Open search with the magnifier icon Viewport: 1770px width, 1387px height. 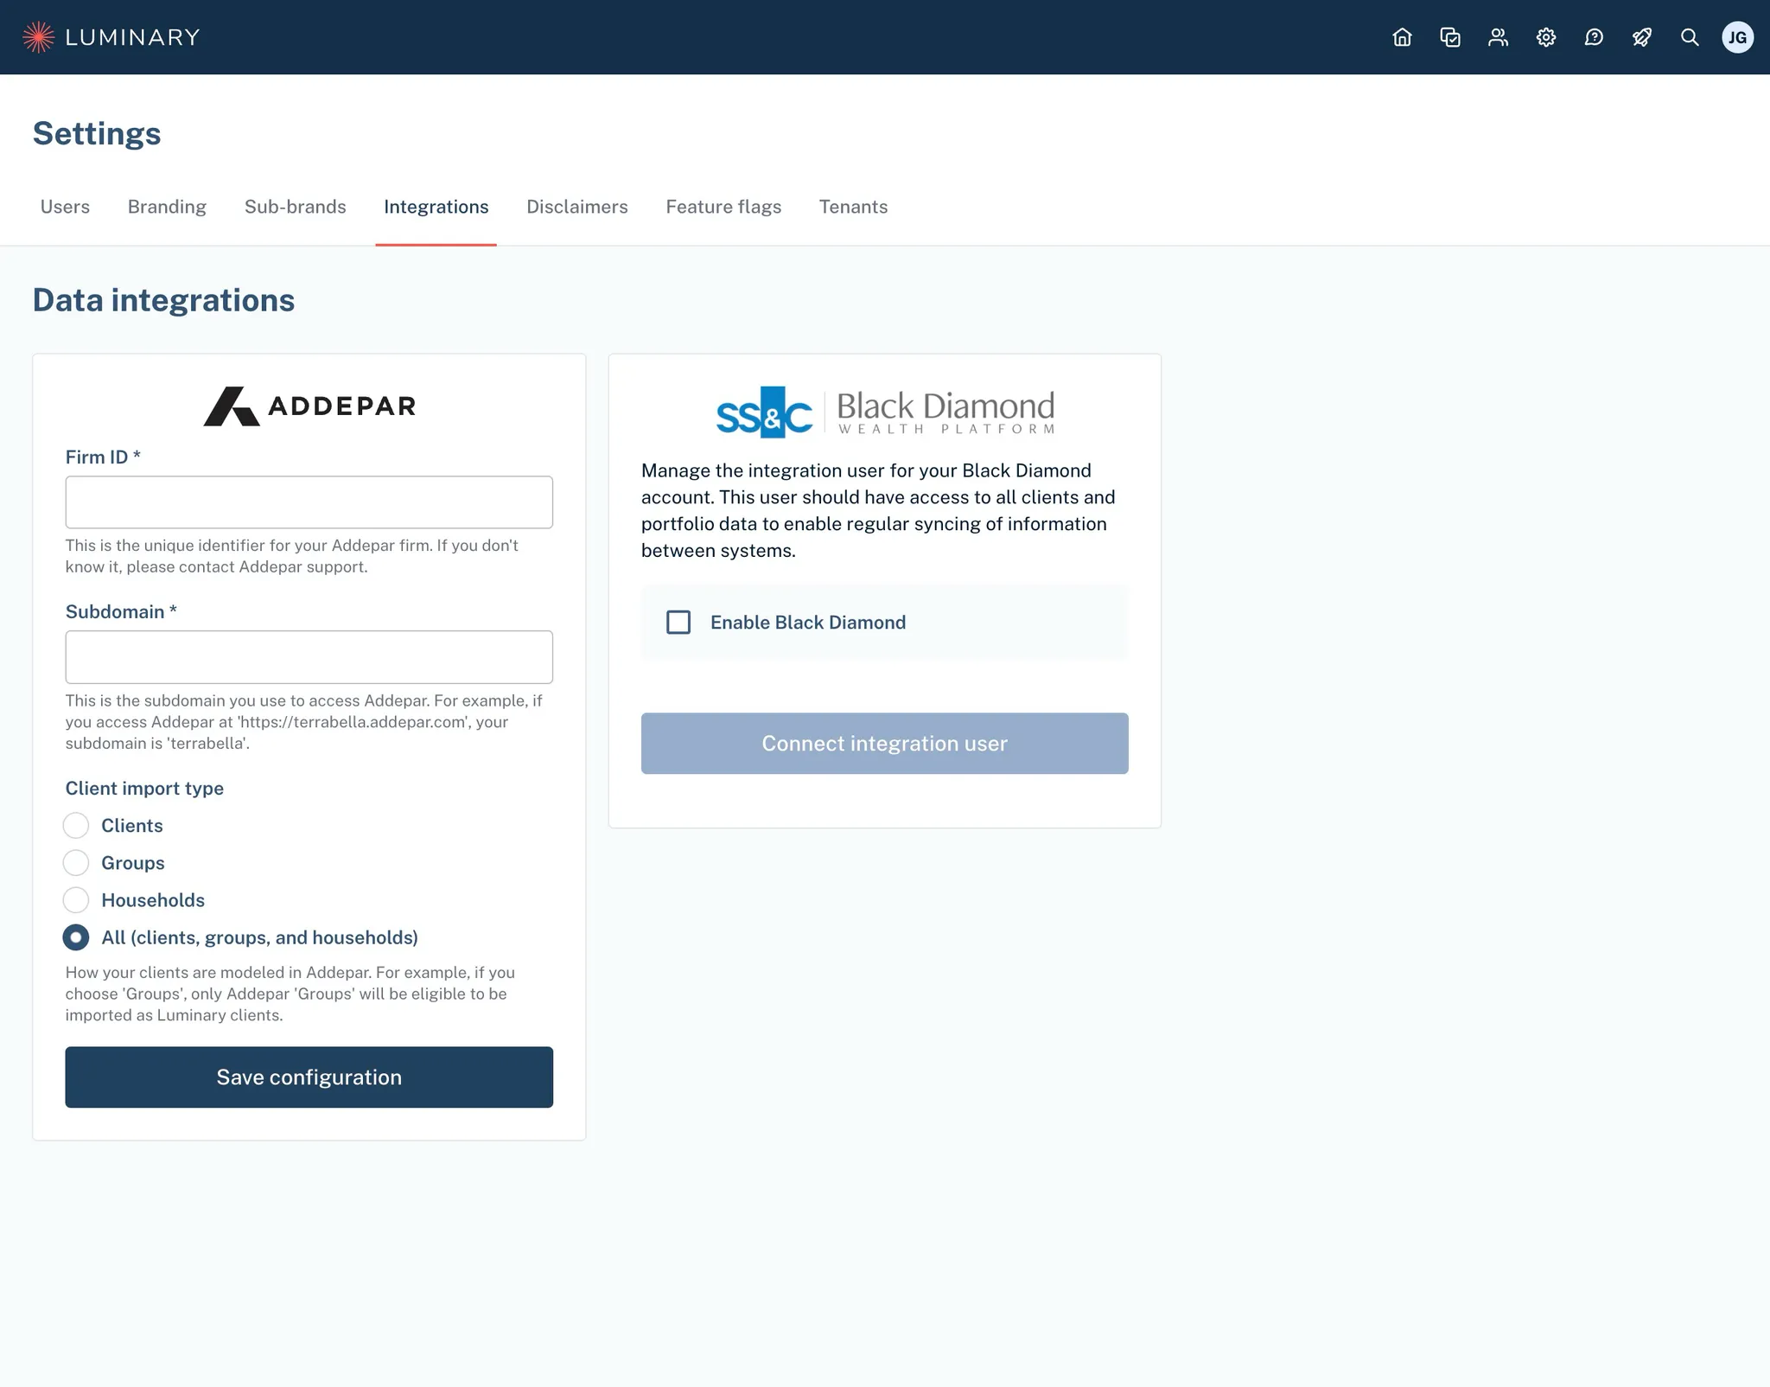point(1690,37)
